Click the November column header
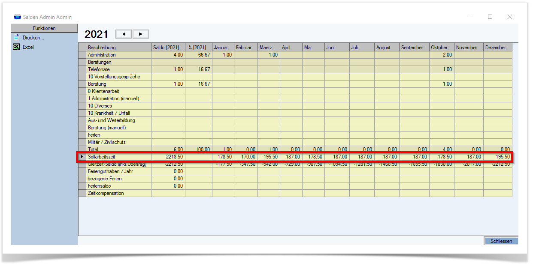Viewport: 533px width, 266px height. [x=469, y=48]
